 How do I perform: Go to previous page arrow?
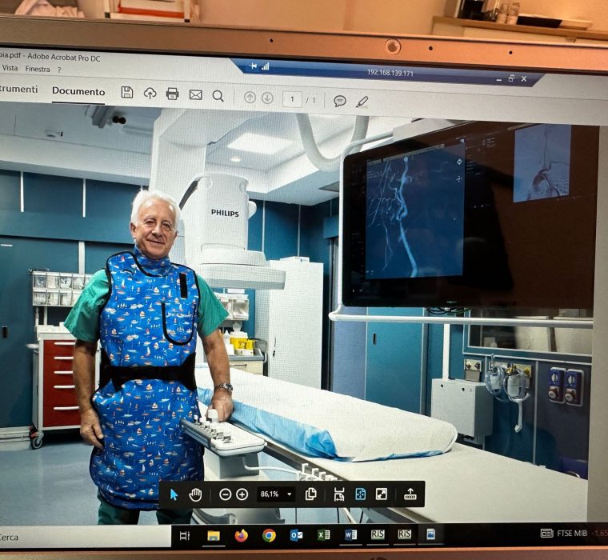coord(250,98)
